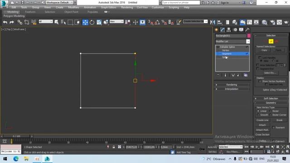This screenshot has width=290, height=163.
Task: Click the Undo arrow in main toolbar
Action: pos(5,22)
